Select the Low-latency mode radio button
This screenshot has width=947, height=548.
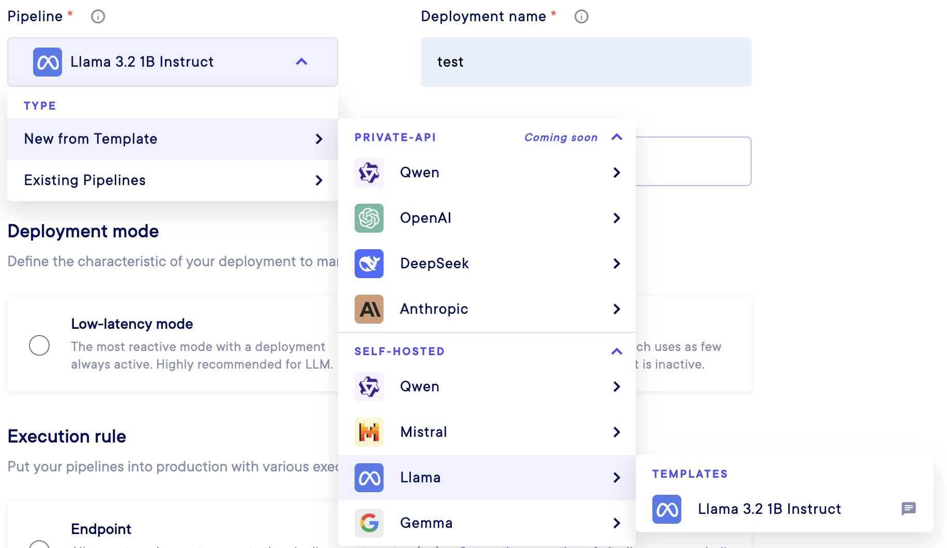click(39, 345)
